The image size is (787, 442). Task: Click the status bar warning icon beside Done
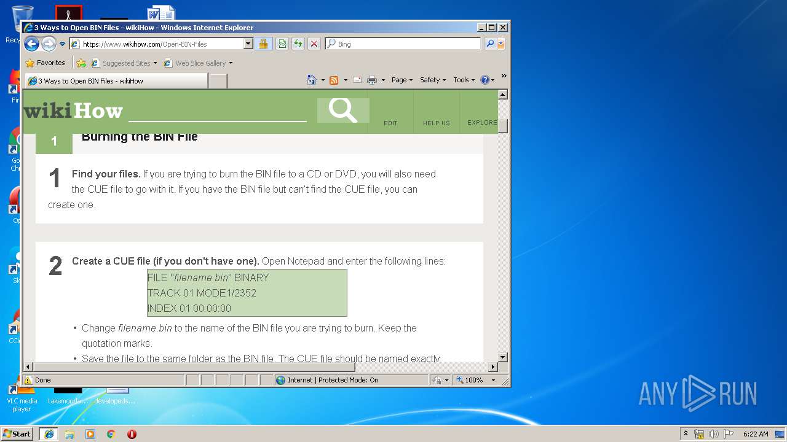pos(28,380)
